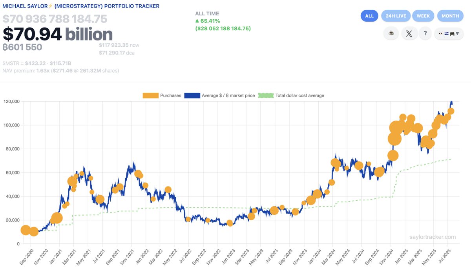Open the question mark help icon

[425, 33]
